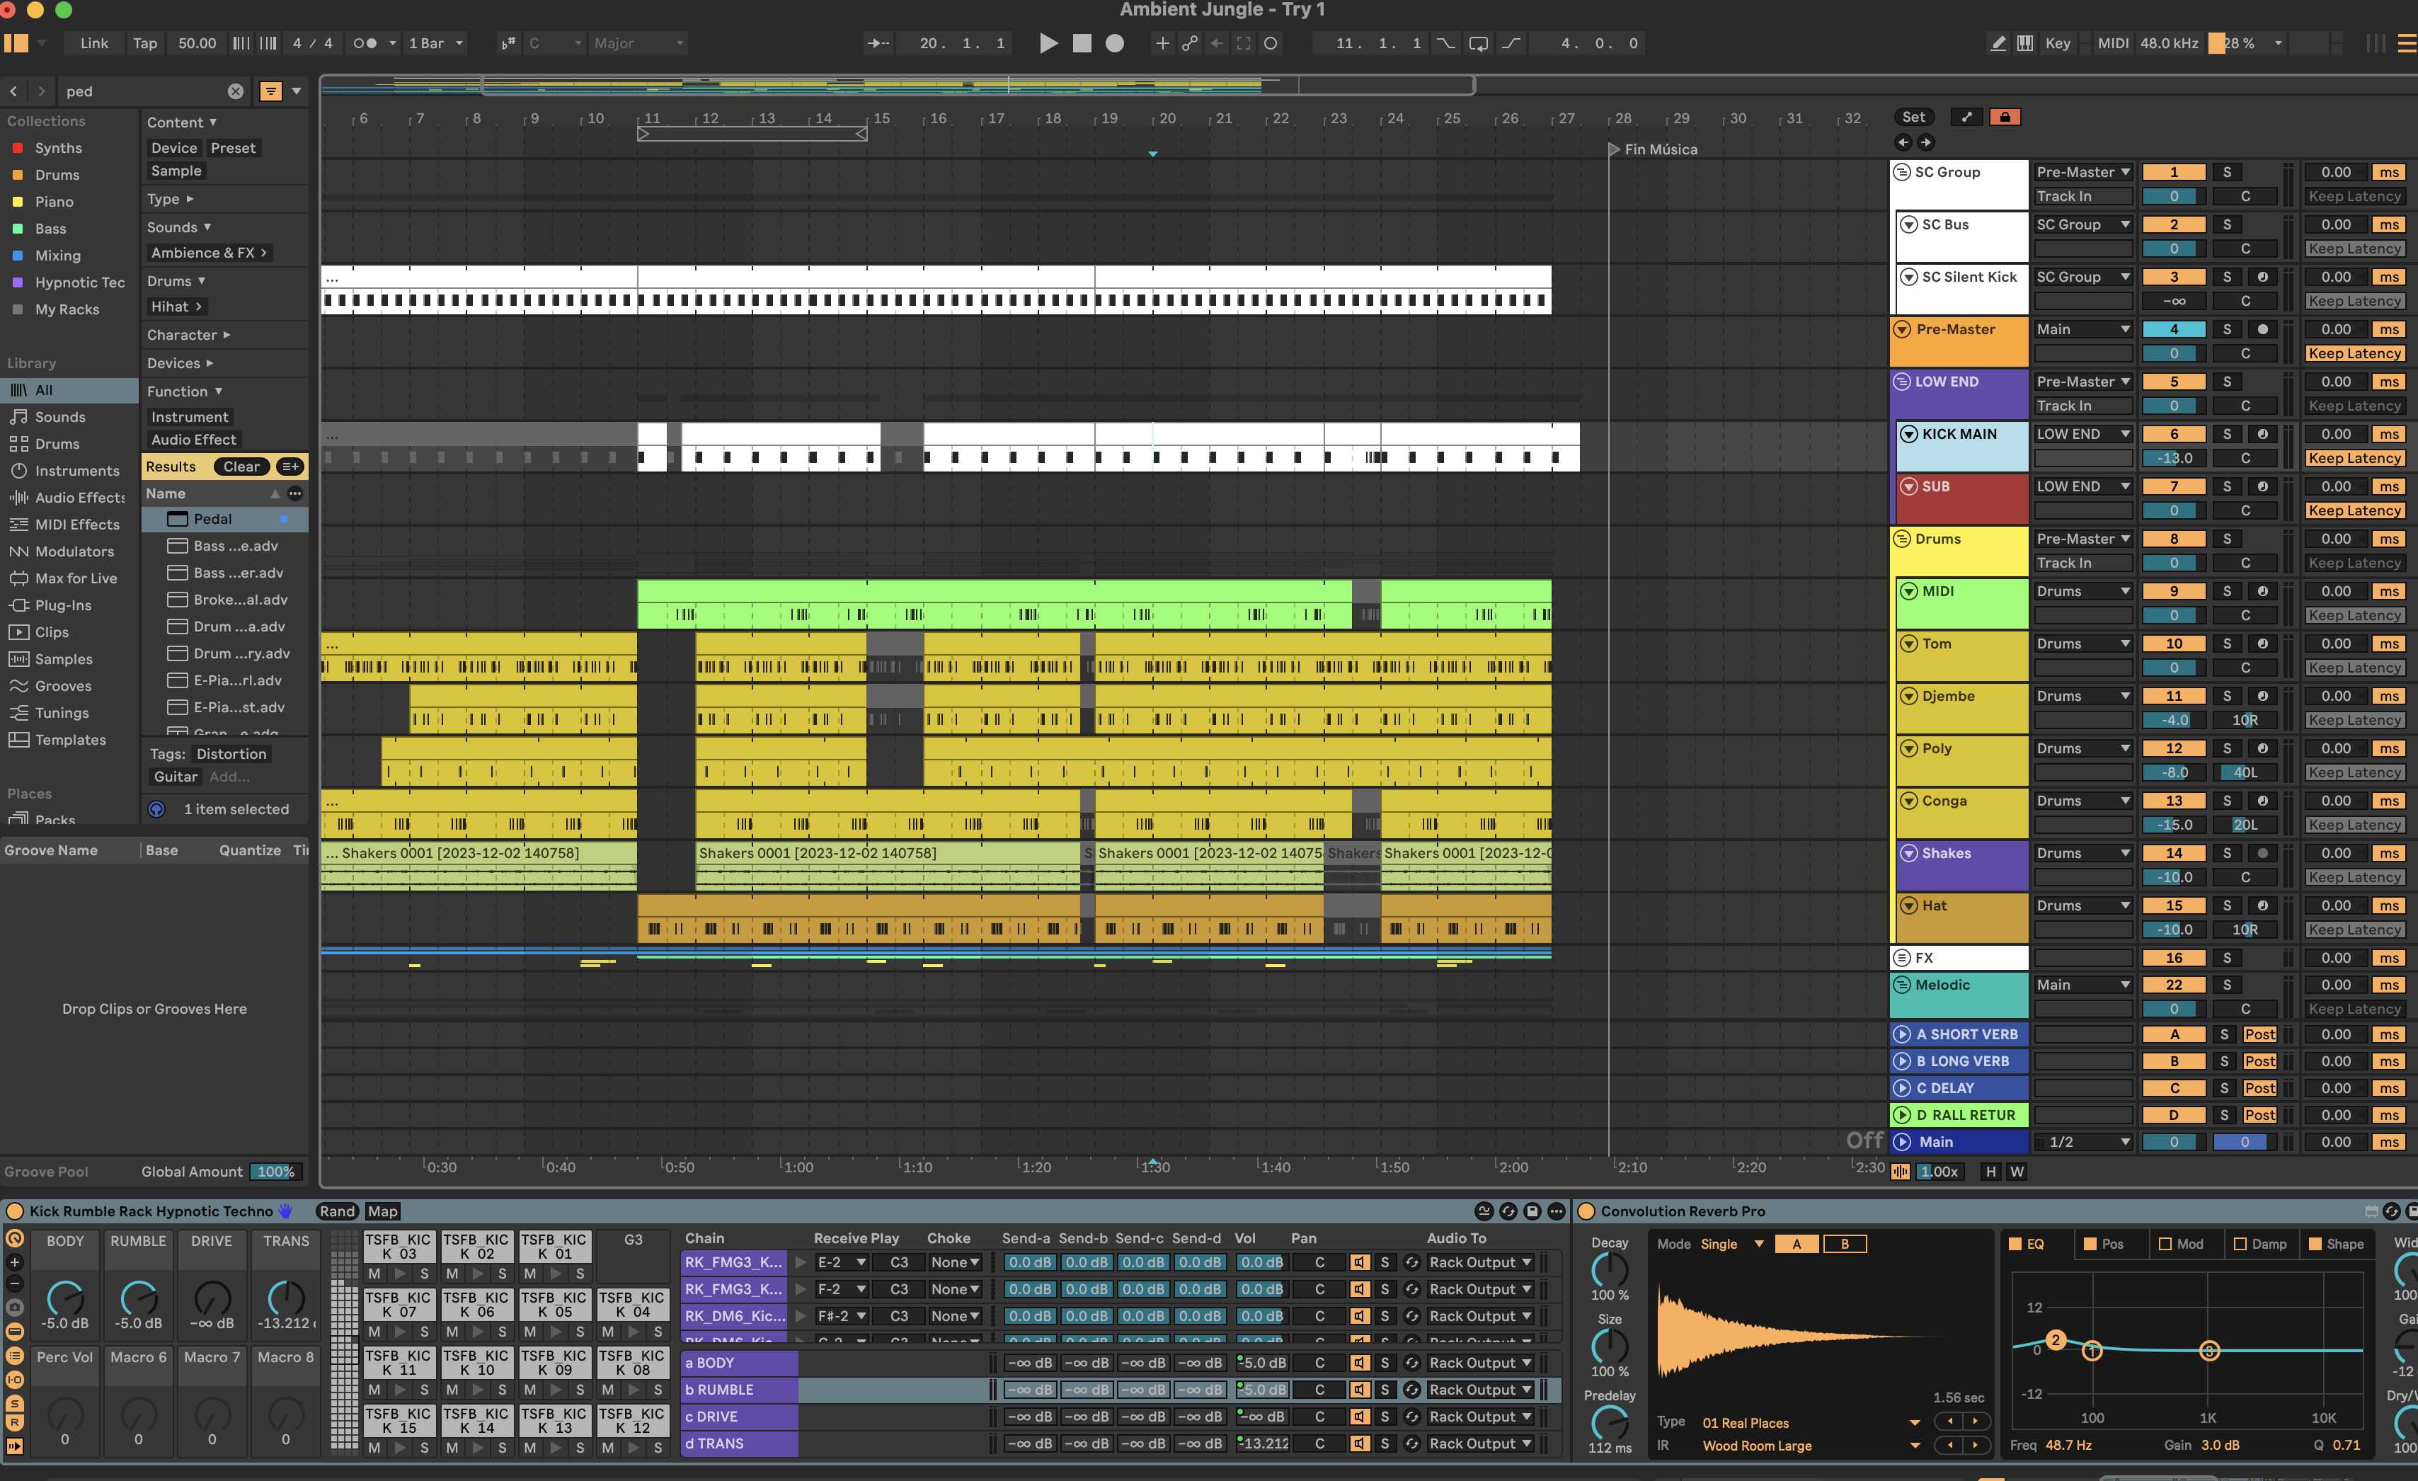
Task: Enable the Pos checkbox in Convolution Reverb
Action: (x=2090, y=1244)
